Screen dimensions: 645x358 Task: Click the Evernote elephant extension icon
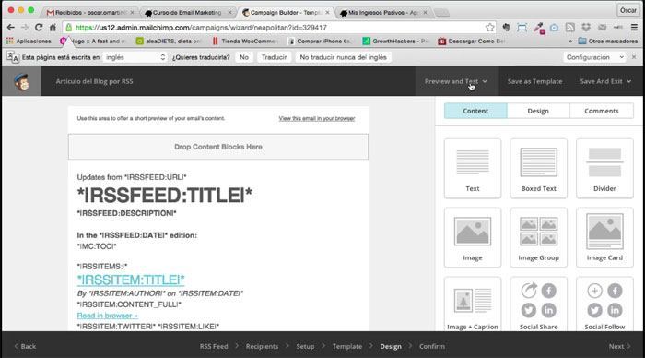506,27
